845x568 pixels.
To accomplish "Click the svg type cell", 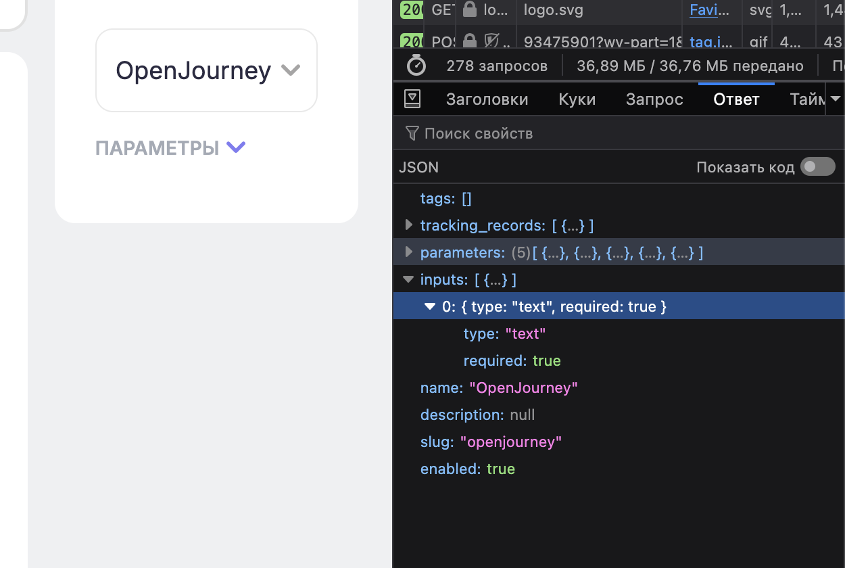I will click(760, 9).
